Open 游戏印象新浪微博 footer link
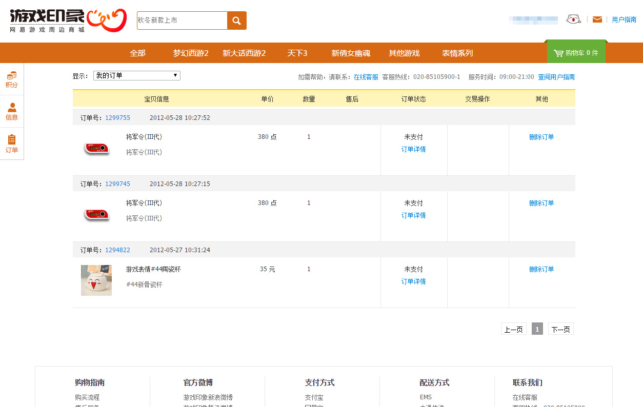Image resolution: width=643 pixels, height=407 pixels. point(208,397)
